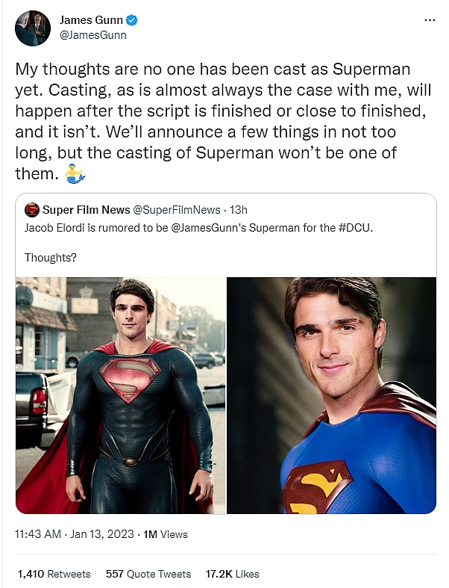Show the 17.2K Likes list
The image size is (449, 588).
coord(231,574)
